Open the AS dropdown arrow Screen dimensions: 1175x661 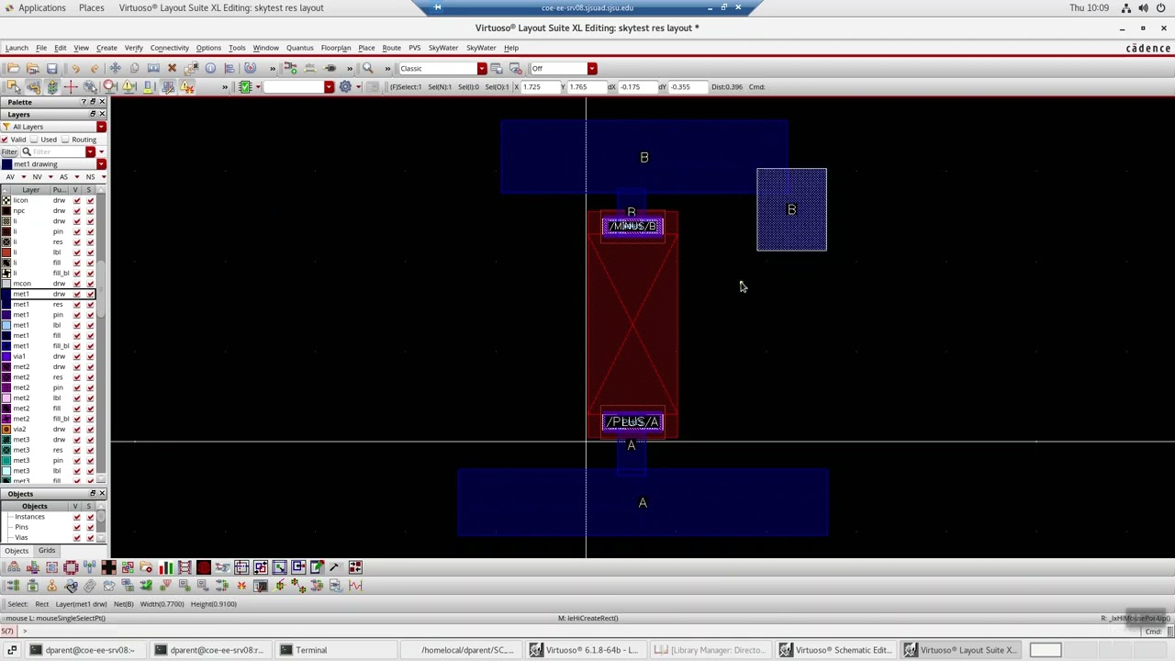coord(77,177)
